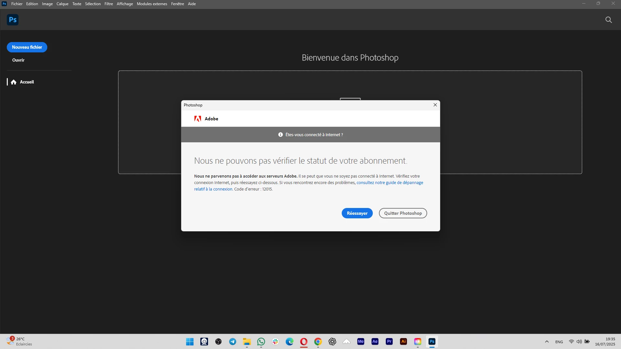Viewport: 621px width, 349px height.
Task: Open the webcam app in taskbar
Action: [204, 342]
